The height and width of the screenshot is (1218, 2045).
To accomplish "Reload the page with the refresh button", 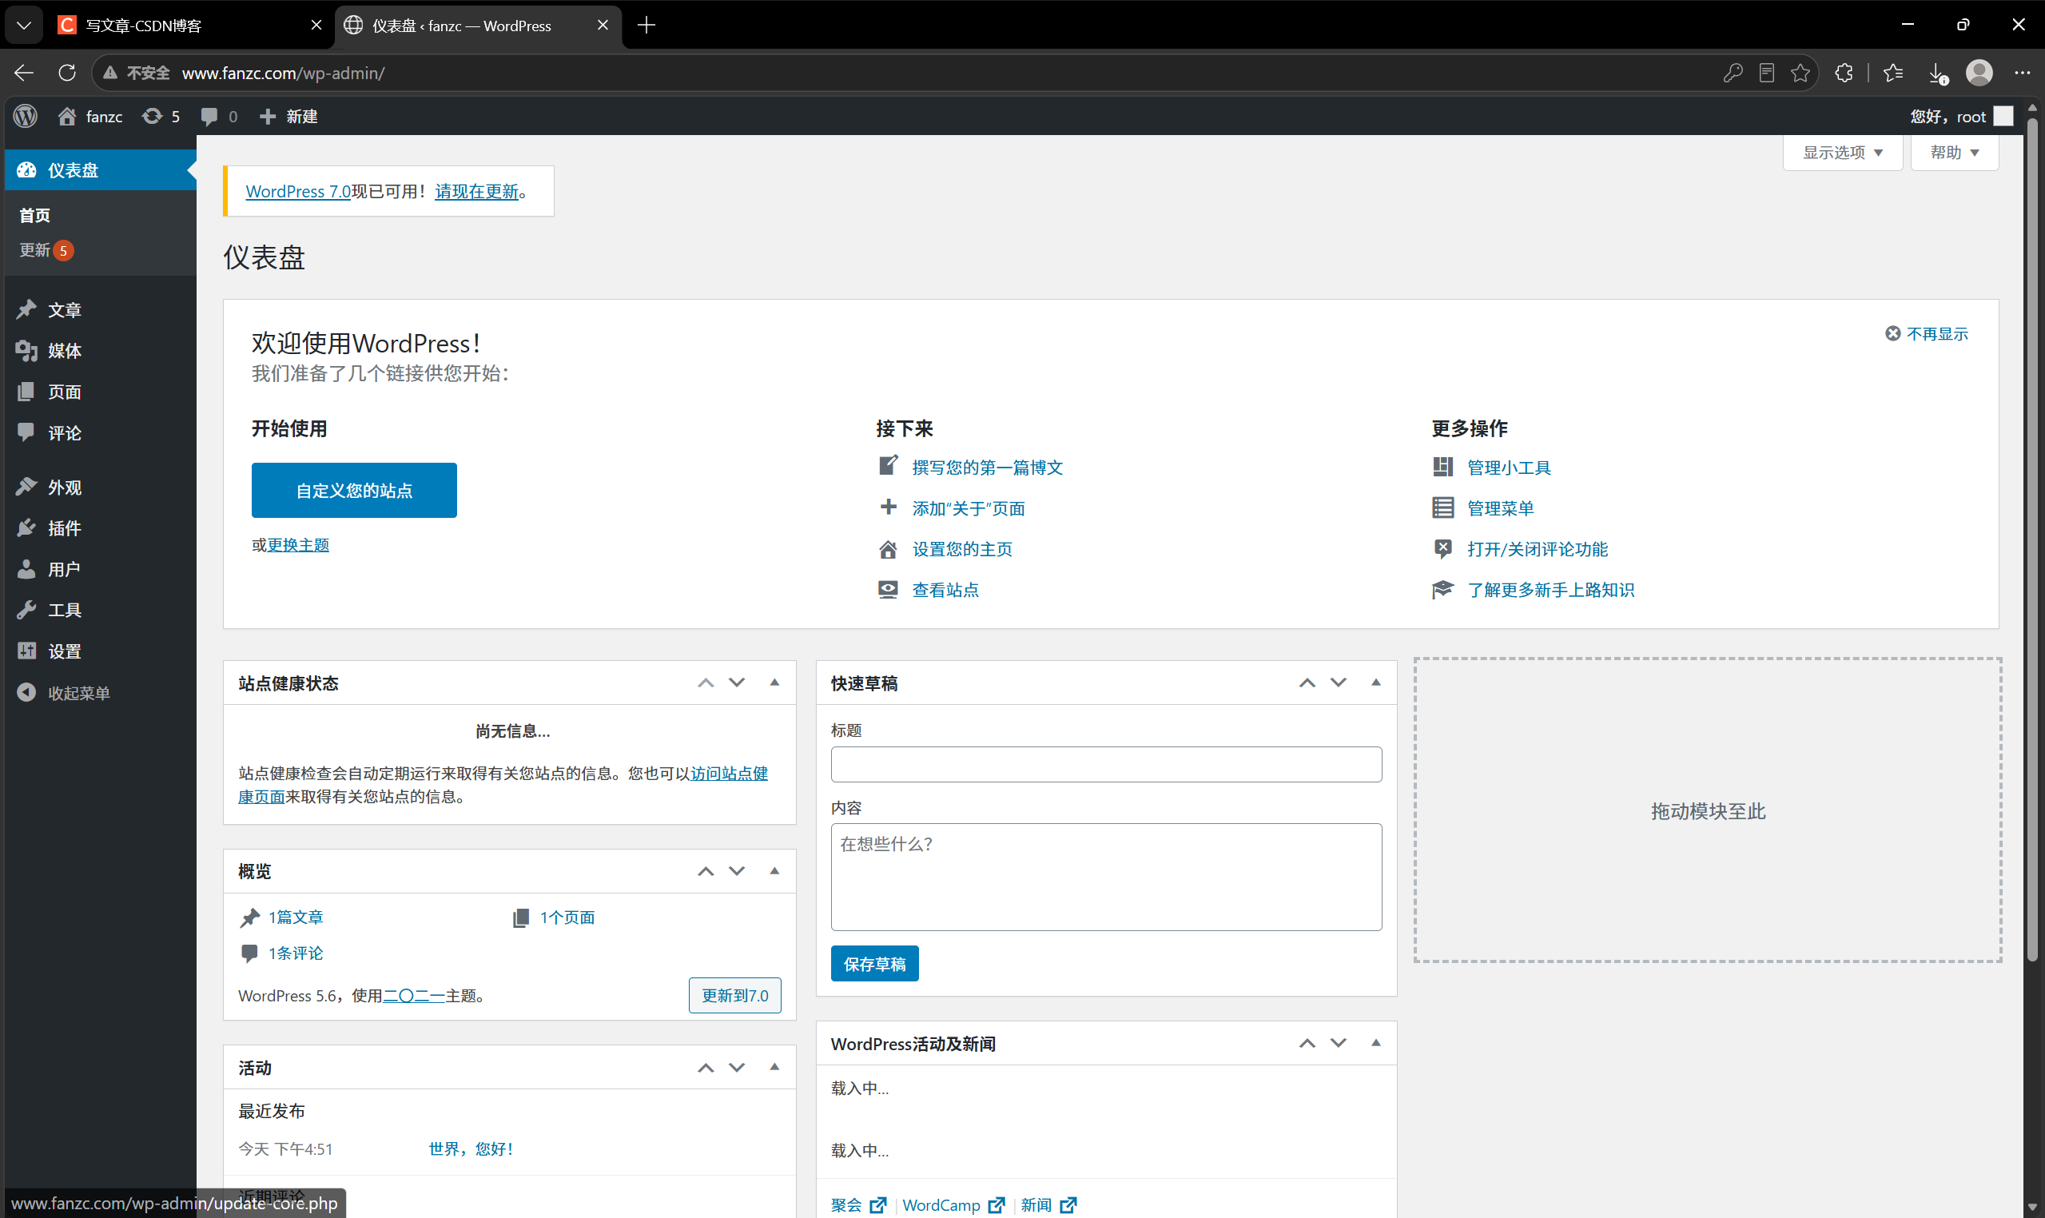I will [67, 73].
